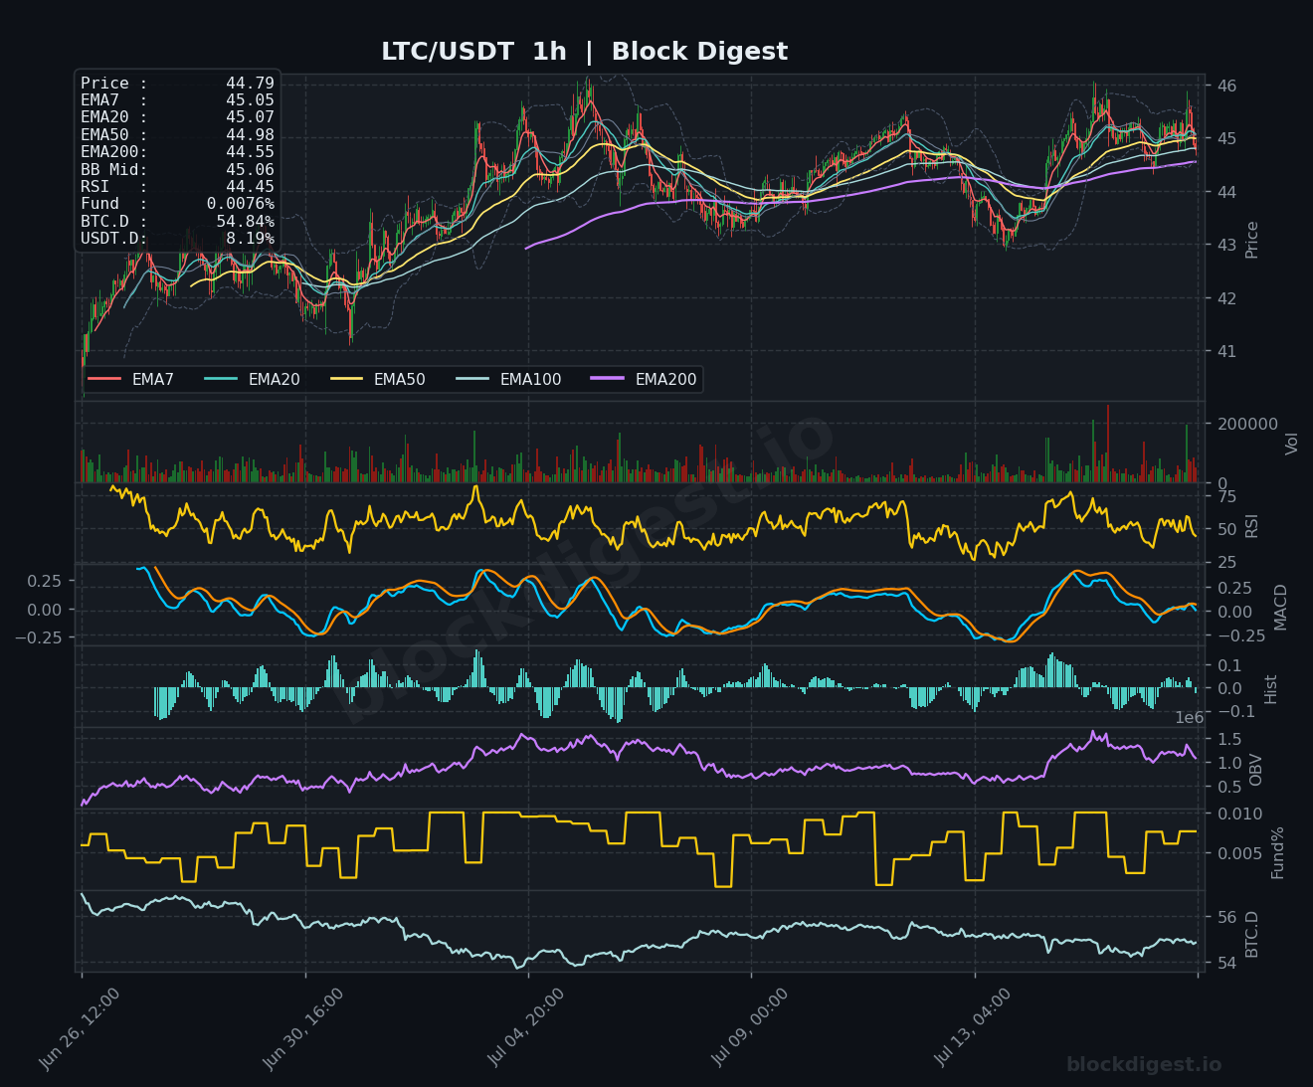Click the Jul 04, 20:00 date tick
The image size is (1313, 1087).
click(526, 1028)
